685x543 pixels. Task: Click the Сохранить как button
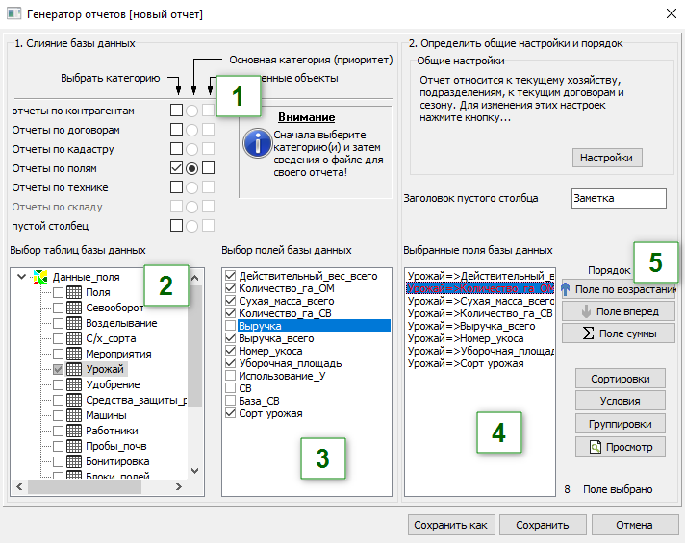tap(451, 525)
